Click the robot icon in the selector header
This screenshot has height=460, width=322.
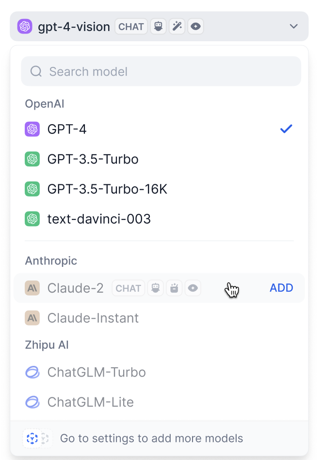[158, 26]
